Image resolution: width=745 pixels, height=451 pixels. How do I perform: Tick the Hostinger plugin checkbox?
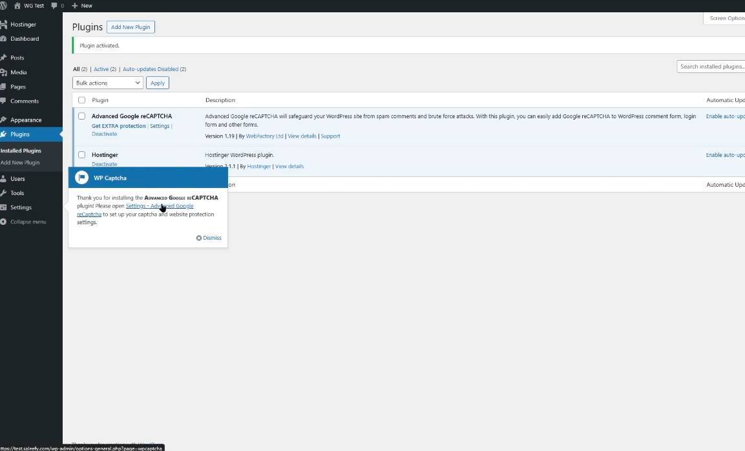pos(81,155)
